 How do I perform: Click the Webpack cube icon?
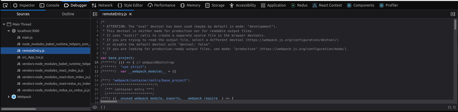(x=14, y=97)
